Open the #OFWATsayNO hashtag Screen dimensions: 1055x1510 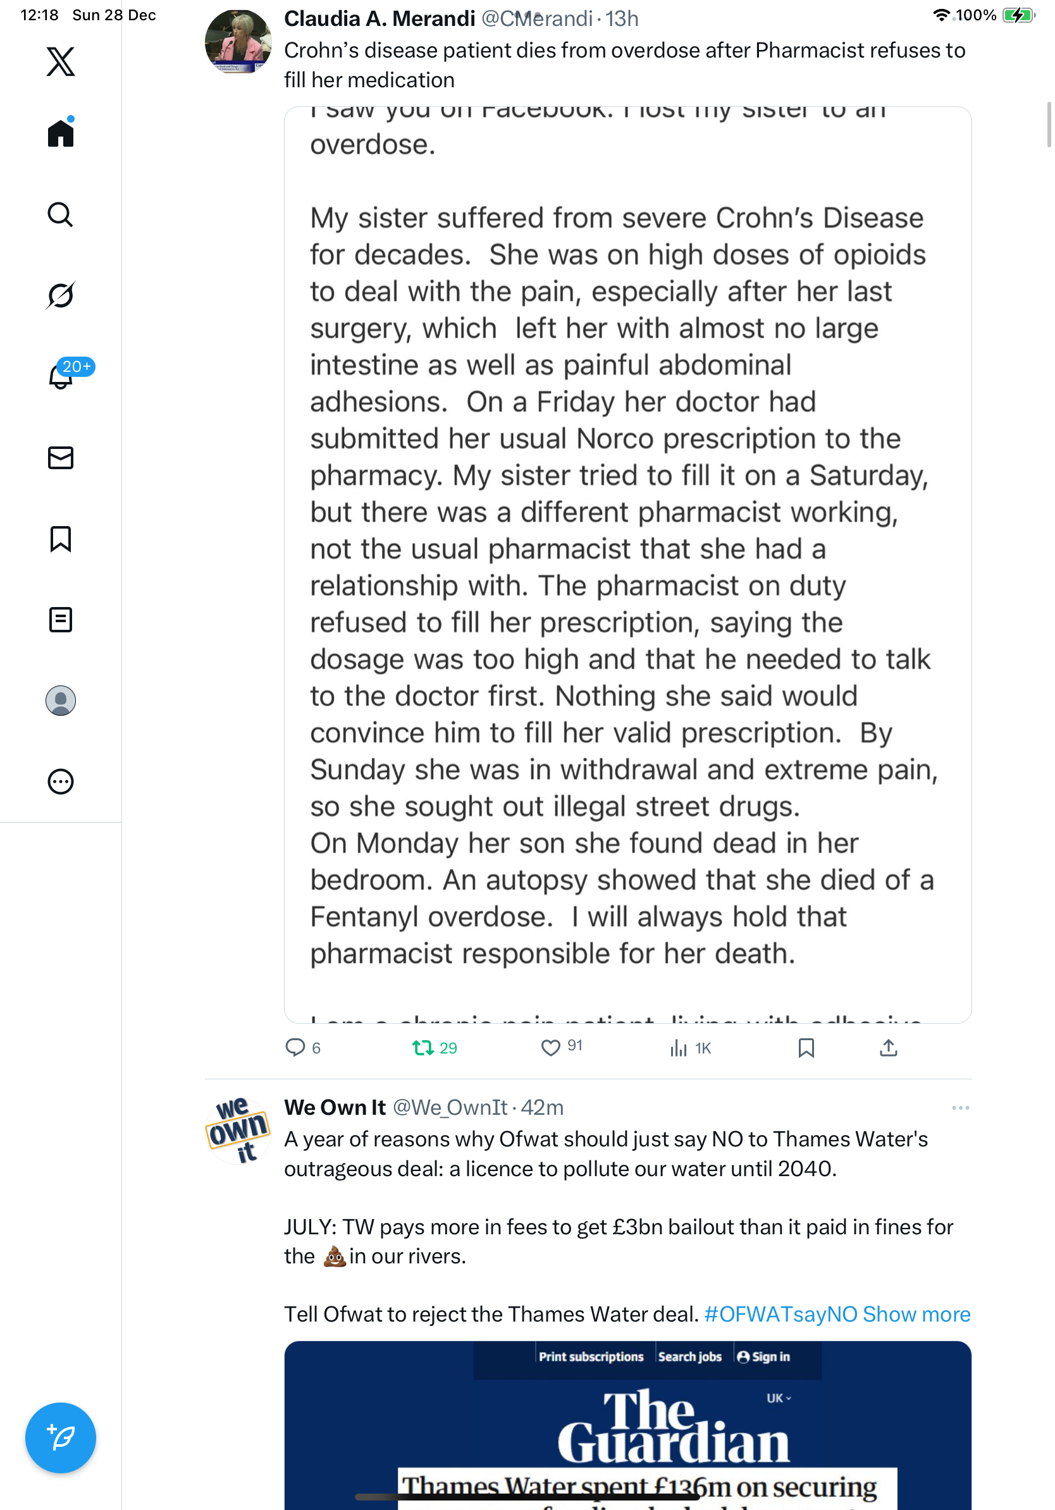pos(780,1314)
